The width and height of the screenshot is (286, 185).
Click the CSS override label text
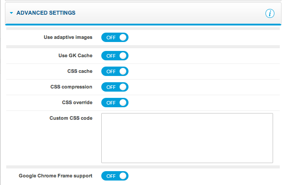77,102
